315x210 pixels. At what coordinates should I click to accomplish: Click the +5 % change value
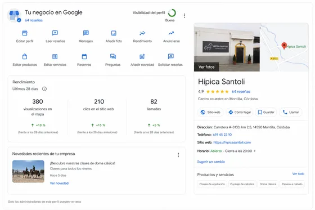click(154, 125)
